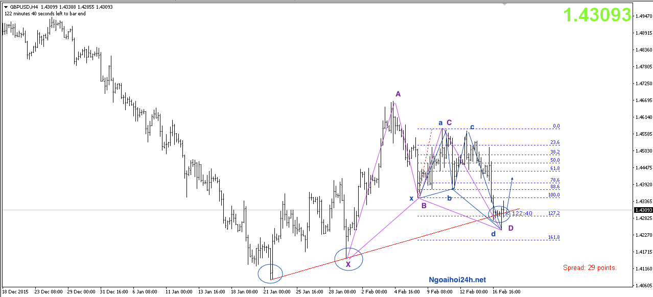The image size is (653, 297).
Task: Select the 0.0 Fibonacci level label
Action: click(556, 126)
